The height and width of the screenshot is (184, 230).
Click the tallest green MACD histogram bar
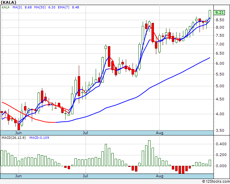pos(149,153)
